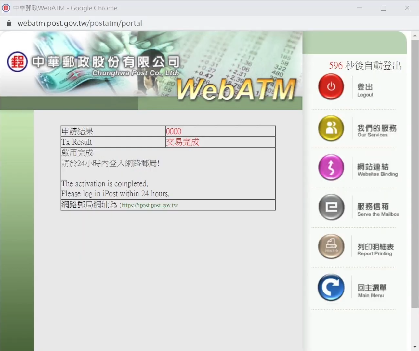Click the brown Report Printing icon

pos(331,246)
